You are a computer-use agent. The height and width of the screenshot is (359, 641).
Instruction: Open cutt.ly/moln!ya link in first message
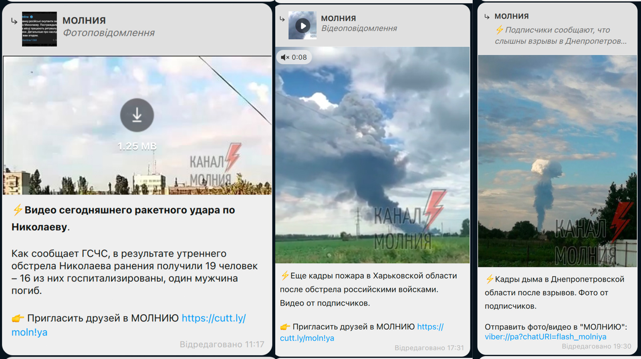tap(129, 325)
